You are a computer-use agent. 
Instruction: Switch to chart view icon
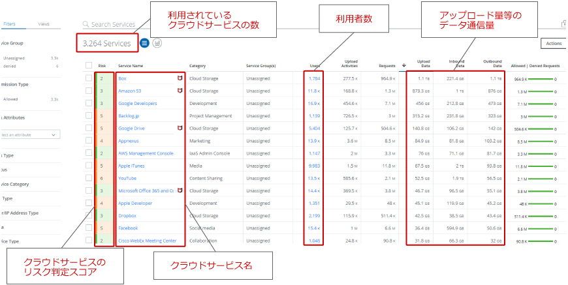(157, 43)
